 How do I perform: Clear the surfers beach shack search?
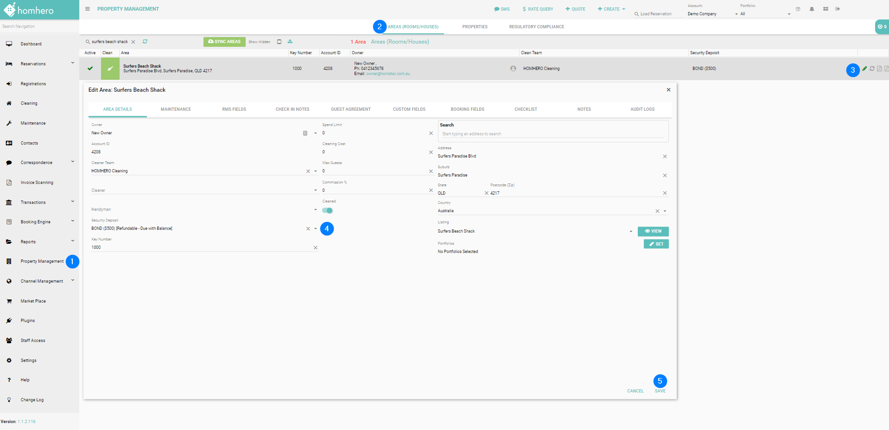[x=133, y=42]
